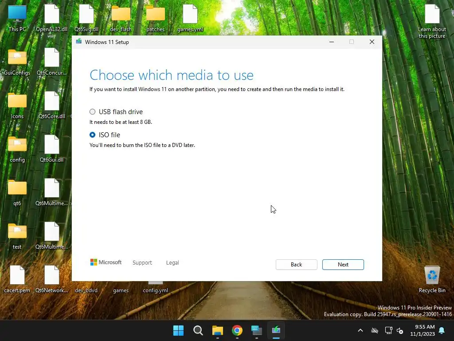Image resolution: width=454 pixels, height=341 pixels.
Task: Open File Explorer from taskbar
Action: pos(217,330)
